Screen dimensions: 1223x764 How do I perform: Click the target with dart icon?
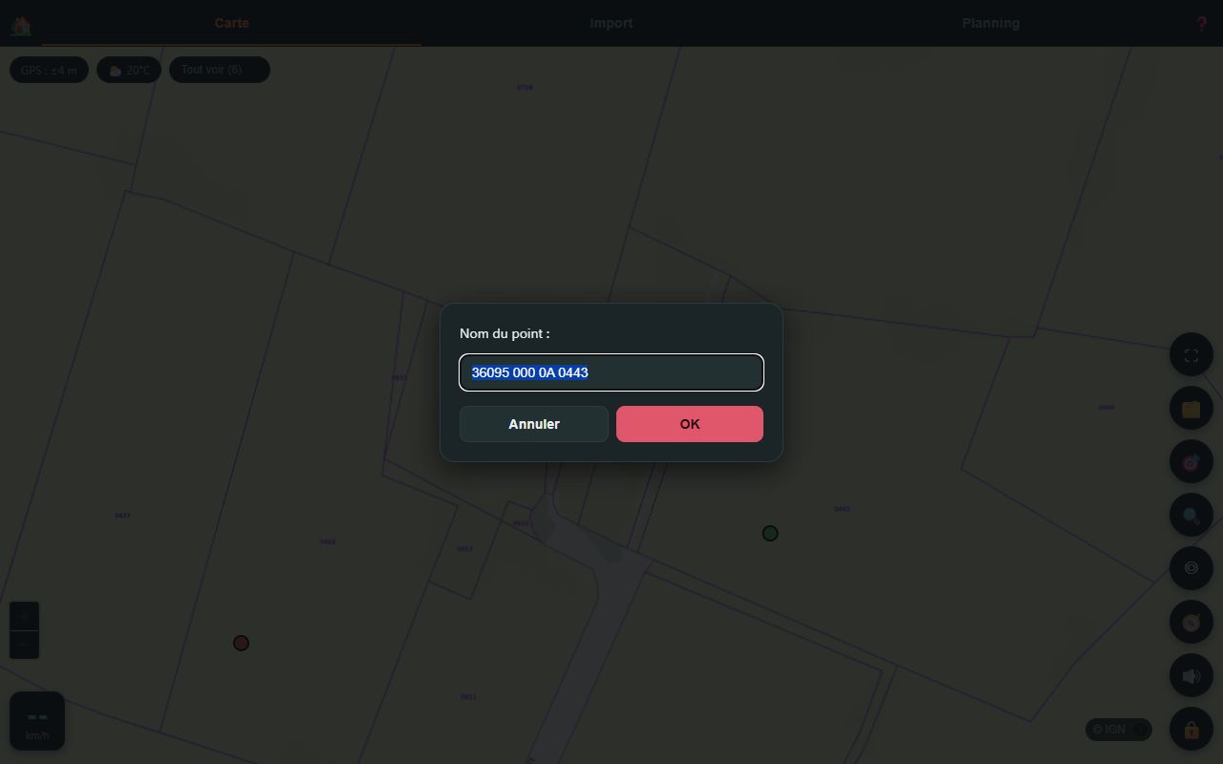pyautogui.click(x=1191, y=462)
